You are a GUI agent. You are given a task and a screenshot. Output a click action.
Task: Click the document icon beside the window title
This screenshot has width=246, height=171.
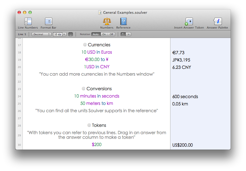point(100,12)
